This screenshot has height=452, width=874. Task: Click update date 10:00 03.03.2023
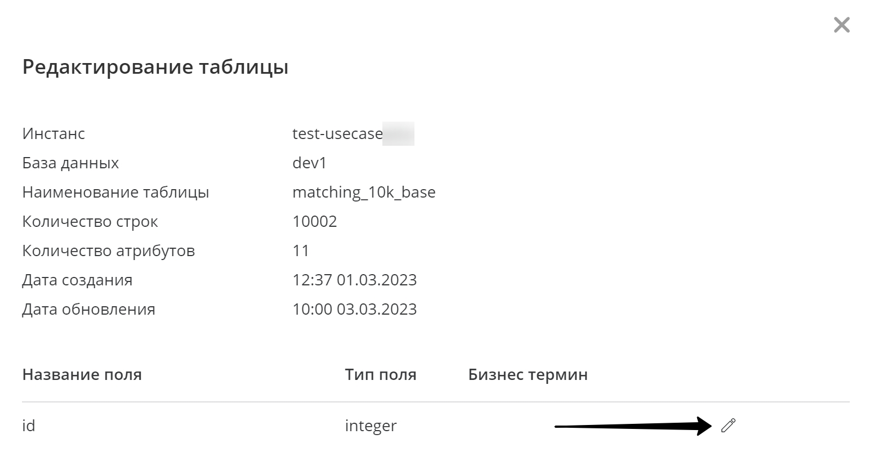pyautogui.click(x=355, y=310)
